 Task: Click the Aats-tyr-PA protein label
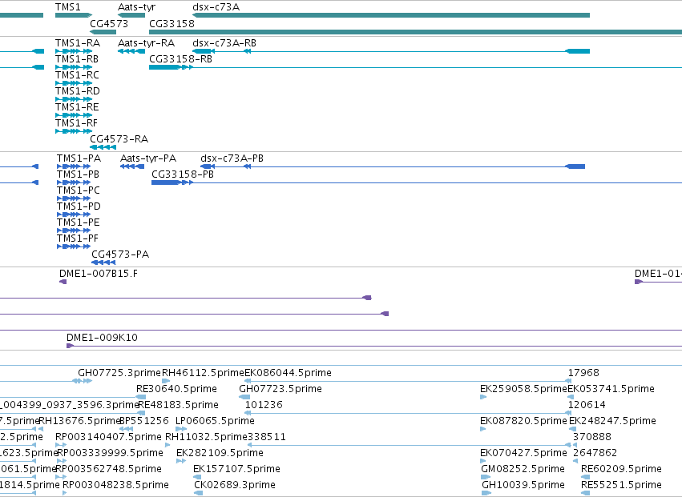tap(148, 158)
